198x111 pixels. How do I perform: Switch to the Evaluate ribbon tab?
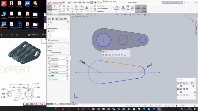pos(62,14)
